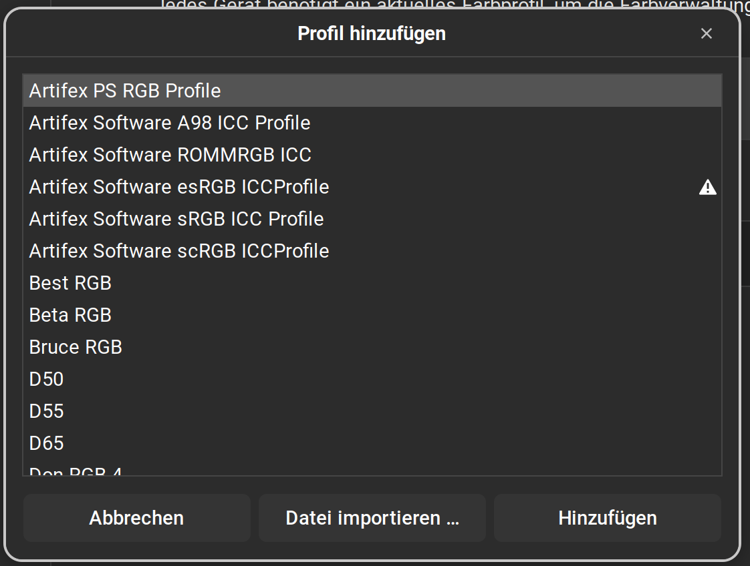Click the Profil hinzufügen title bar
This screenshot has width=750, height=566.
coord(371,33)
